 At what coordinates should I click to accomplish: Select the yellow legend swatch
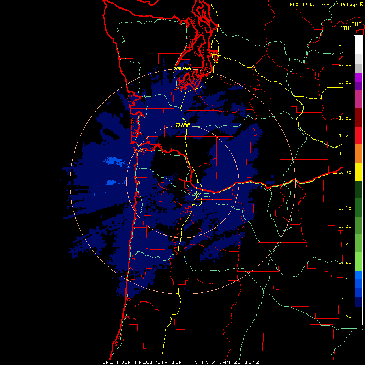[358, 172]
